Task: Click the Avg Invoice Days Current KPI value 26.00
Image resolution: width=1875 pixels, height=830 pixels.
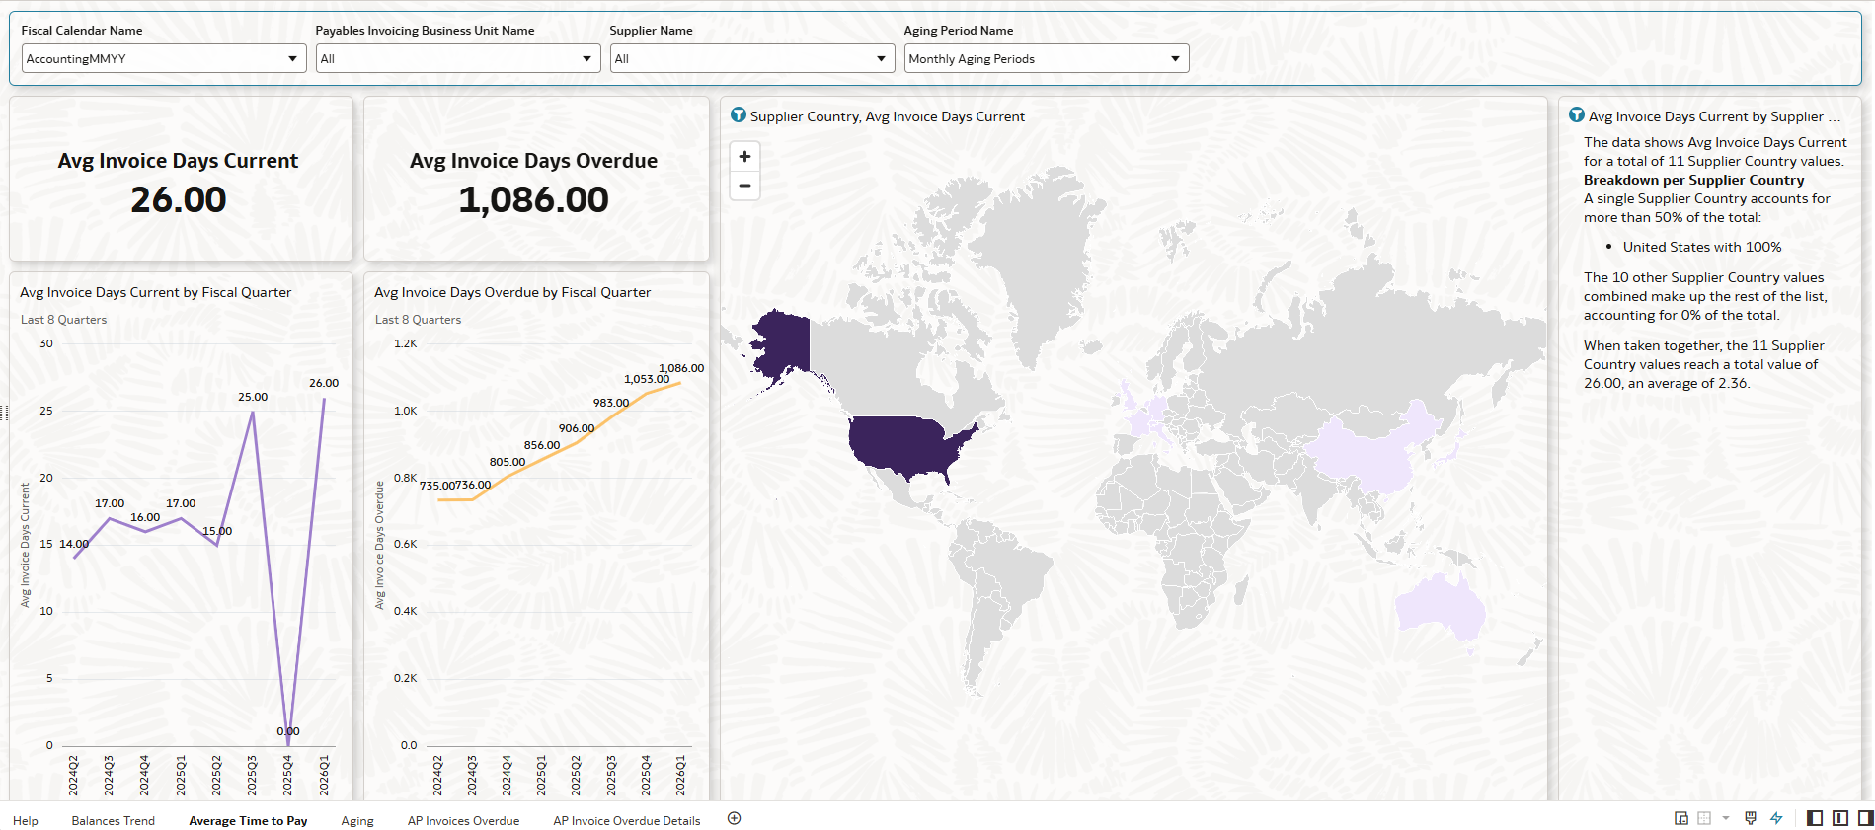Action: tap(179, 200)
